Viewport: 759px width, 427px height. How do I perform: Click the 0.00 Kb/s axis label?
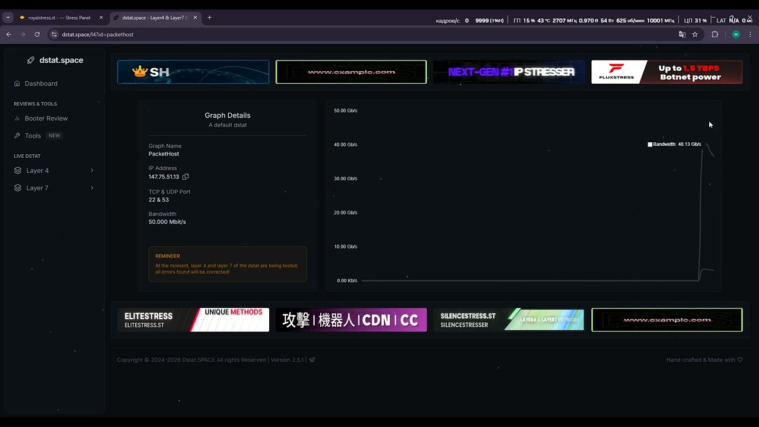click(x=347, y=281)
